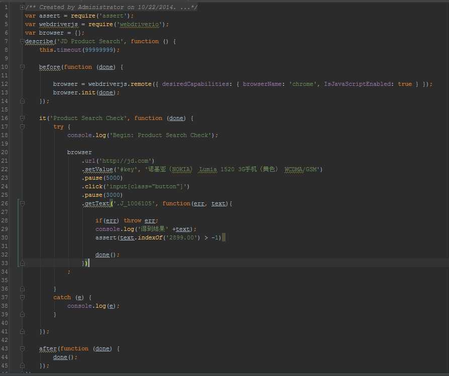Click the setValue method on line 22

point(99,169)
